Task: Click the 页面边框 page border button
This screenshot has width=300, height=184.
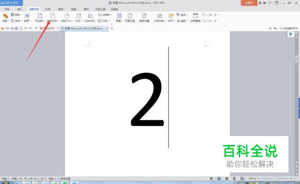Action: [x=130, y=18]
